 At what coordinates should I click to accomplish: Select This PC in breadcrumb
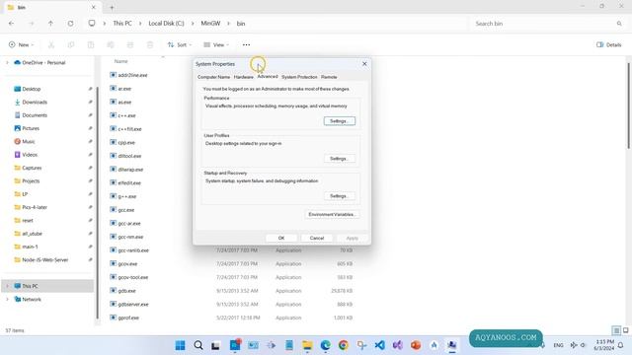click(122, 24)
